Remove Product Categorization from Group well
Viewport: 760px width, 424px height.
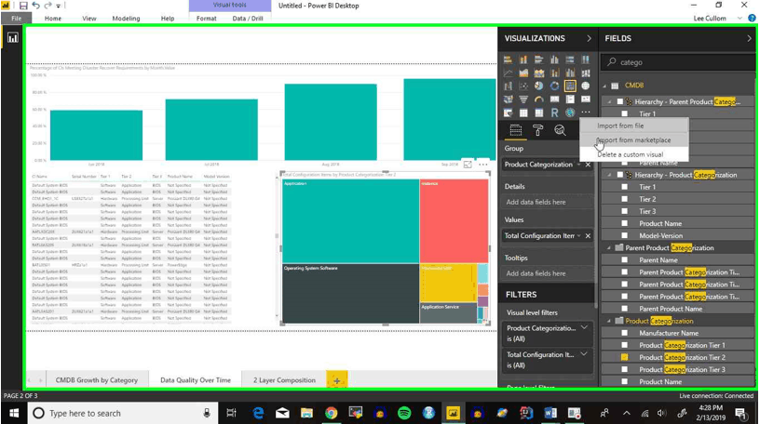click(x=588, y=165)
